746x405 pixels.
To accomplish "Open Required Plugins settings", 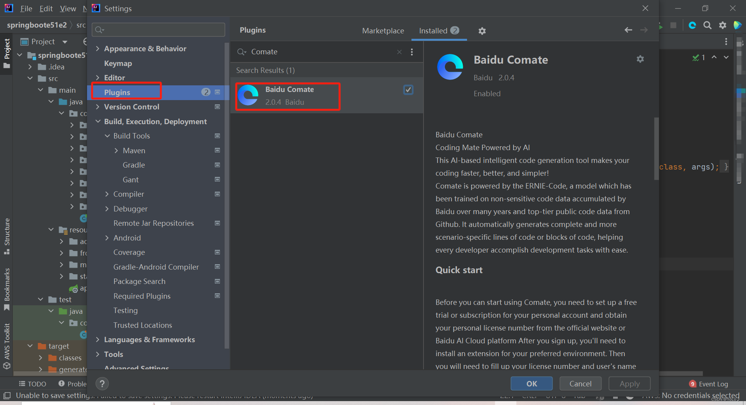I will [x=142, y=296].
